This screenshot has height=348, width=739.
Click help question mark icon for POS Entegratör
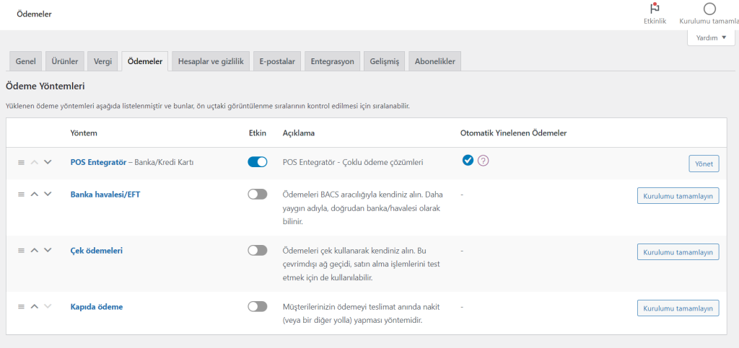point(484,161)
